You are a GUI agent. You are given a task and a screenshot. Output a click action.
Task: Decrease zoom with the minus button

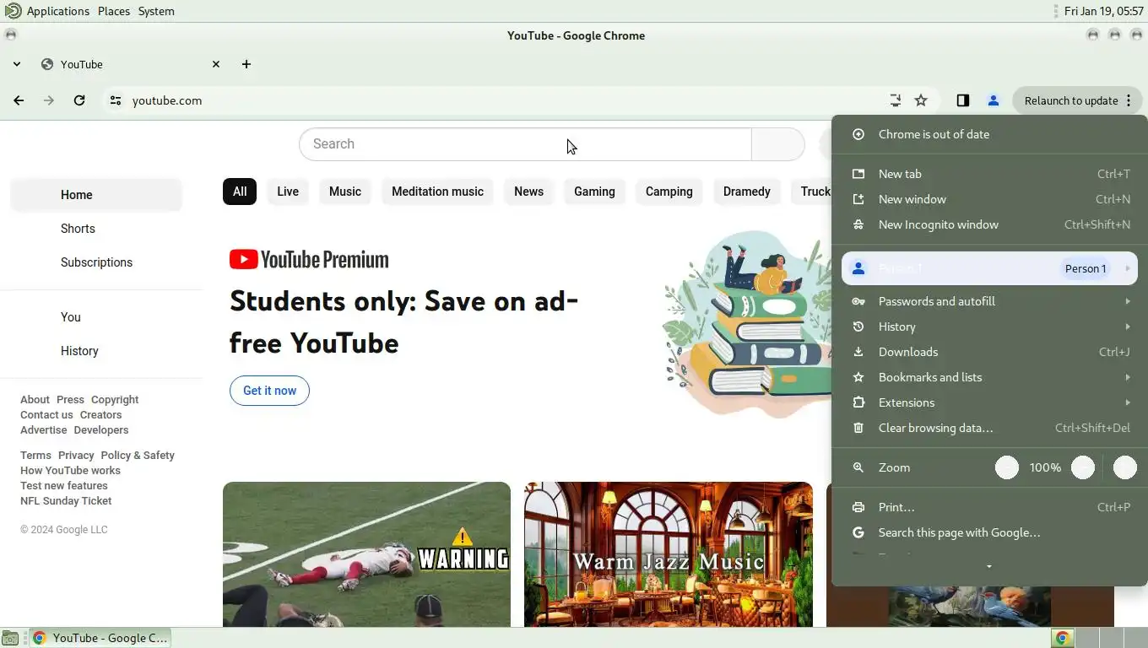tap(1007, 467)
